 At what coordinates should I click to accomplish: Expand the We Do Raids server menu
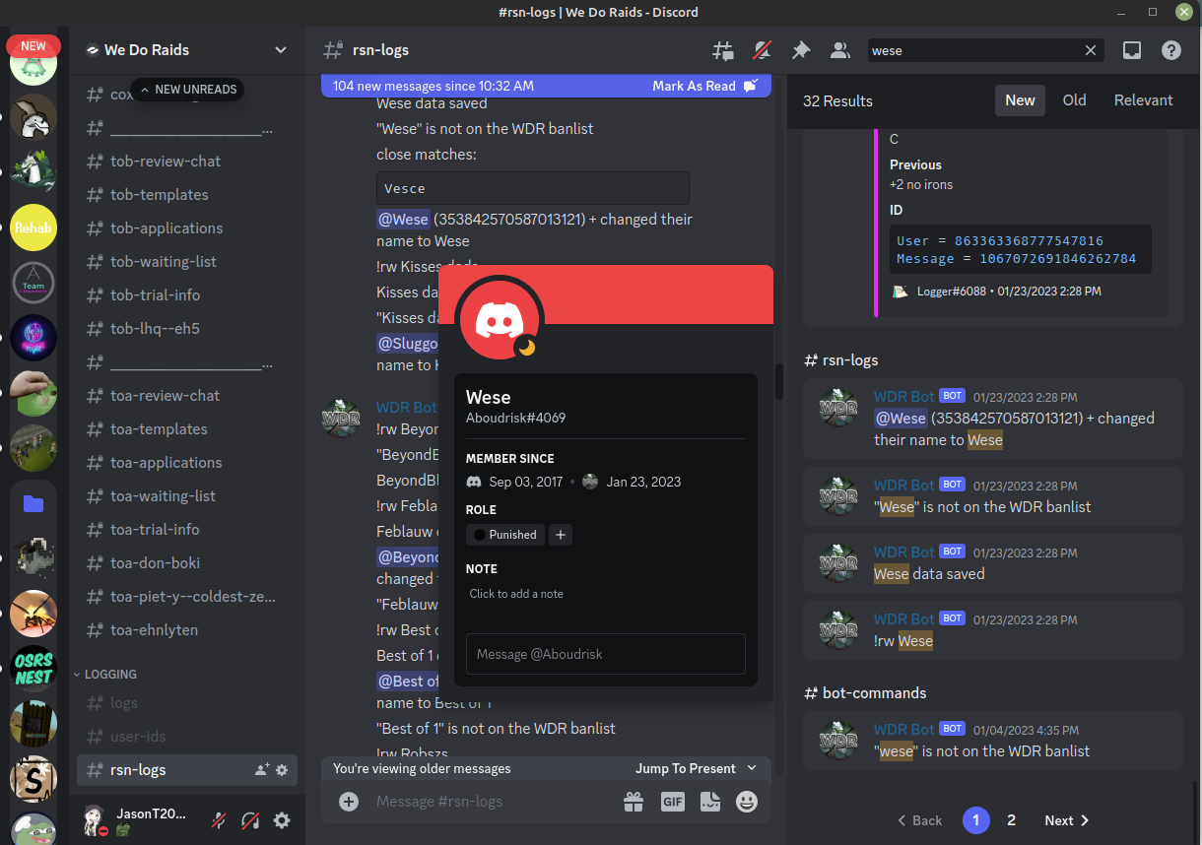(x=280, y=50)
